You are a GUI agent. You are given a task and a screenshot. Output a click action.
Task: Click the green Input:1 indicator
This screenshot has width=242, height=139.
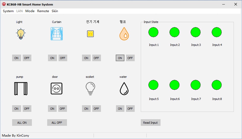click(x=153, y=32)
